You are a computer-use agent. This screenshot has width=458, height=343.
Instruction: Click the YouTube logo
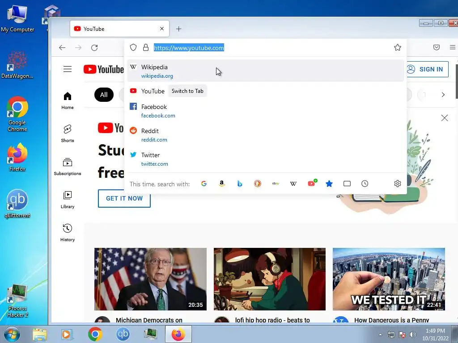103,69
